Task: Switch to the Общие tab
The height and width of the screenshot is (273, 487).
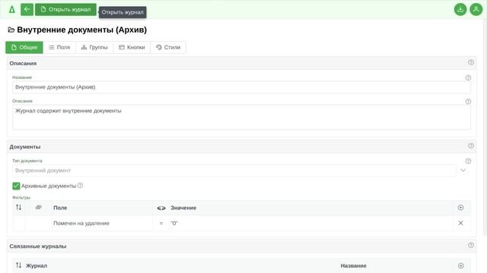Action: [x=24, y=47]
